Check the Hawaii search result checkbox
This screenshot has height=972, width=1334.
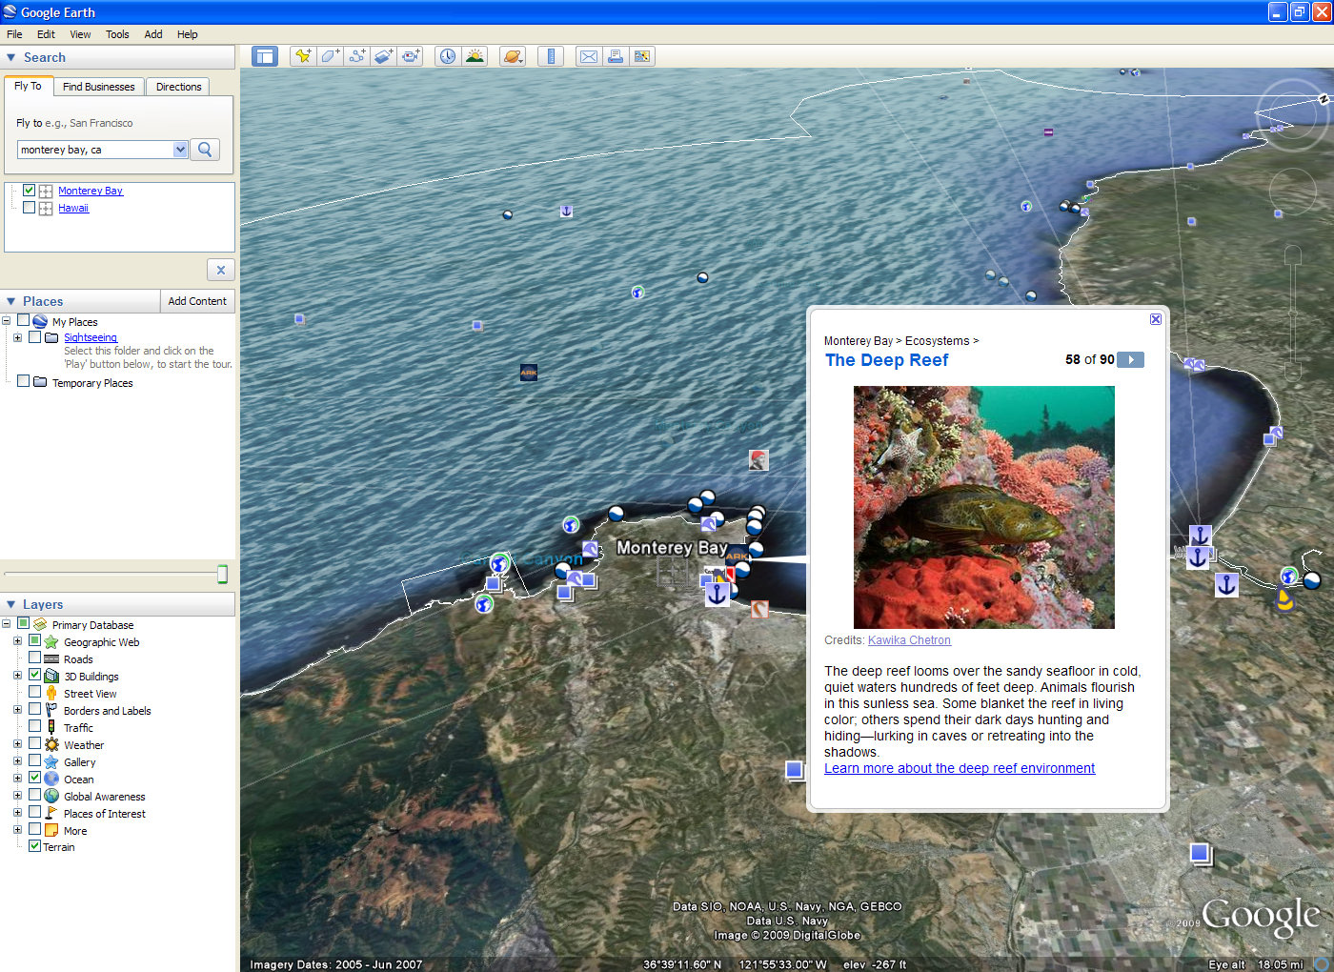coord(30,208)
